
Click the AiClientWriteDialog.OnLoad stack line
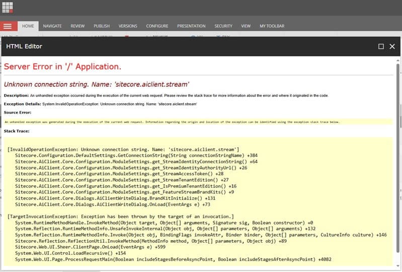[113, 205]
